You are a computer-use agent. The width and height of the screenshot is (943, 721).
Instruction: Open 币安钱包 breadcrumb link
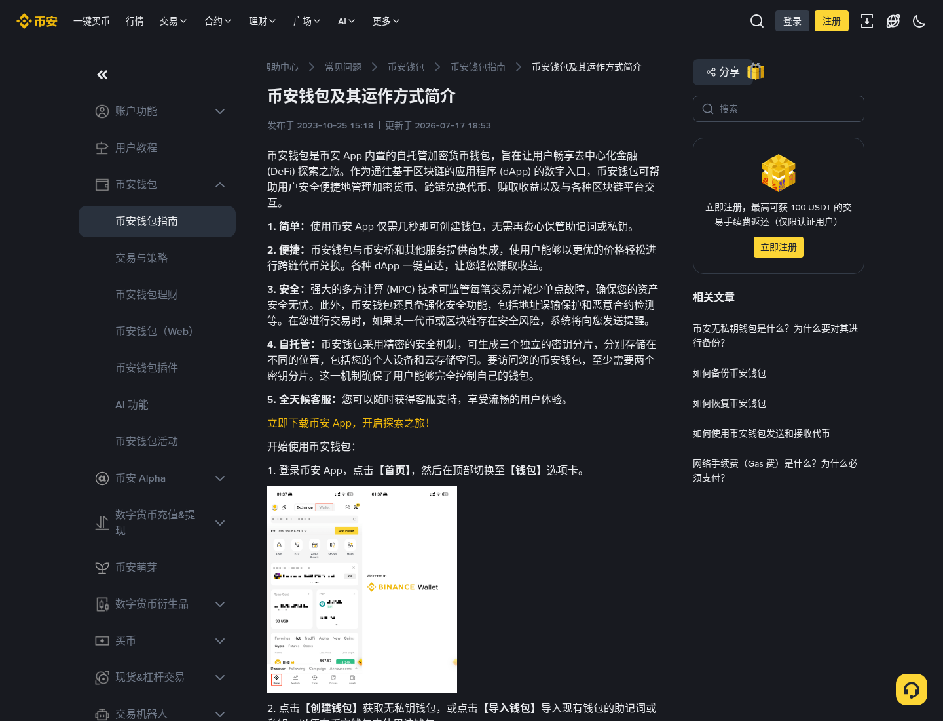tap(406, 67)
